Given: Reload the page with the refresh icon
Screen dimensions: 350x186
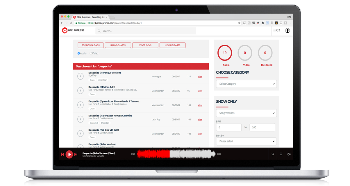Looking at the screenshot, I should click(x=71, y=23).
